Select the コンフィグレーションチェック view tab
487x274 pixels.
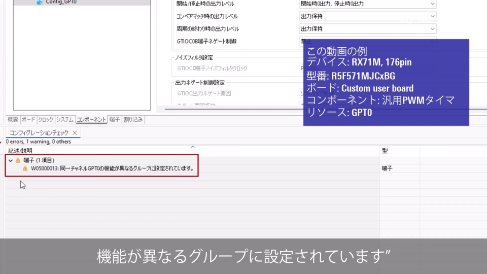tap(40, 132)
